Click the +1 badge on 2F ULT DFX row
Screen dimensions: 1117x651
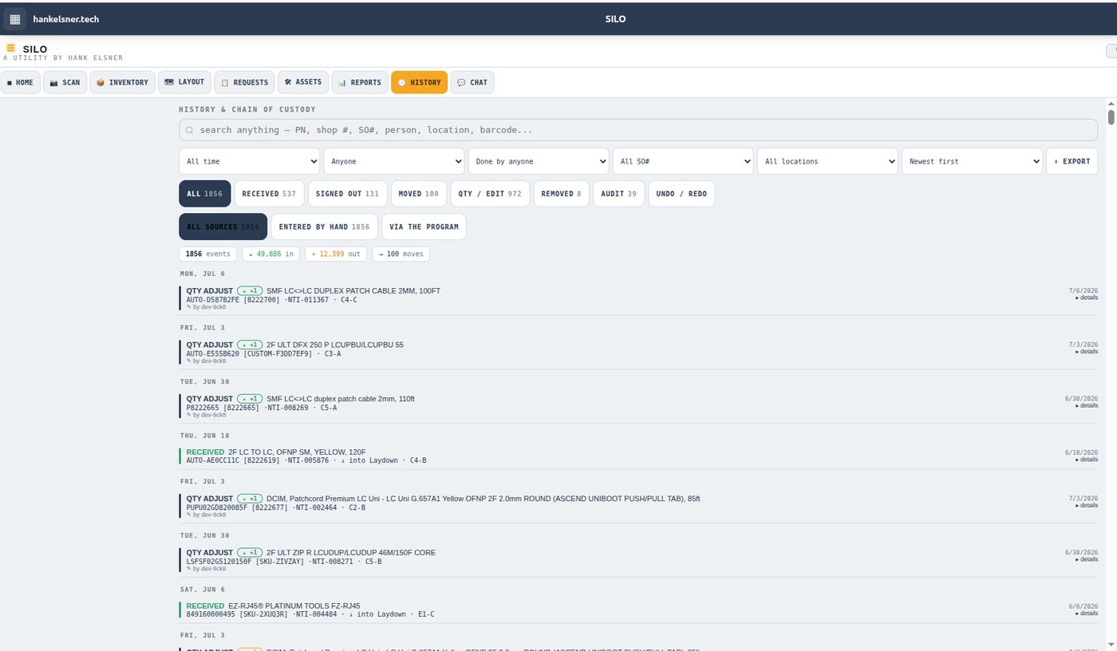pyautogui.click(x=250, y=345)
